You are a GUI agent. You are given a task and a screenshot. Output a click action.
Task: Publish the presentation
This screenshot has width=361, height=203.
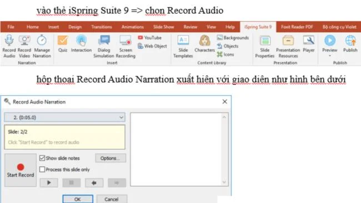click(x=350, y=44)
